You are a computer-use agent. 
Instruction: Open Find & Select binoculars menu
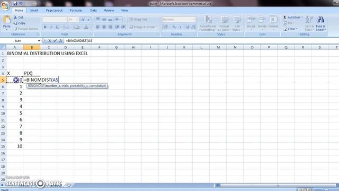pos(320,23)
